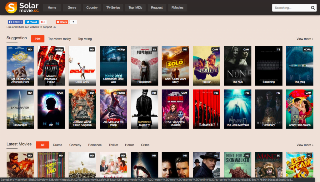Click in the Searching input field
Viewport: 320px width, 182px height.
coord(291,8)
